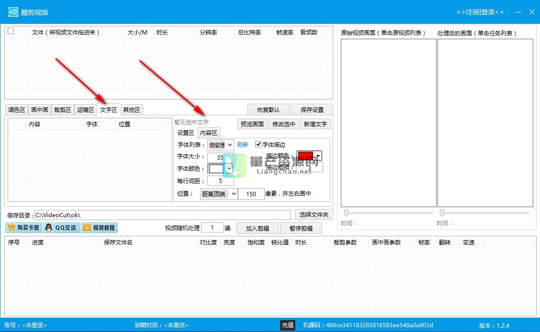Click the 视频随机处理 count field

[212, 227]
